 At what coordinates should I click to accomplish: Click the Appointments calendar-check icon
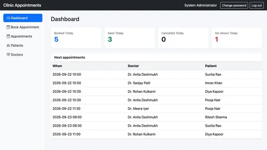pyautogui.click(x=8, y=36)
